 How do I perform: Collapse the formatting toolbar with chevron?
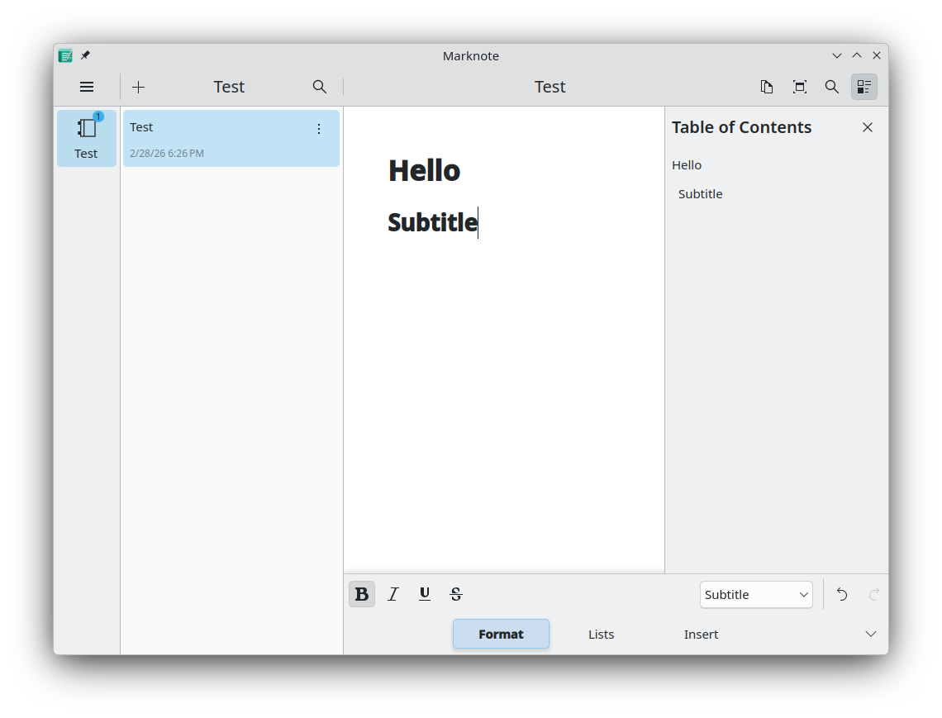click(x=871, y=634)
